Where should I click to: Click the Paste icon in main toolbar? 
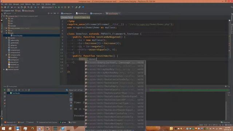pyautogui.click(x=25, y=7)
